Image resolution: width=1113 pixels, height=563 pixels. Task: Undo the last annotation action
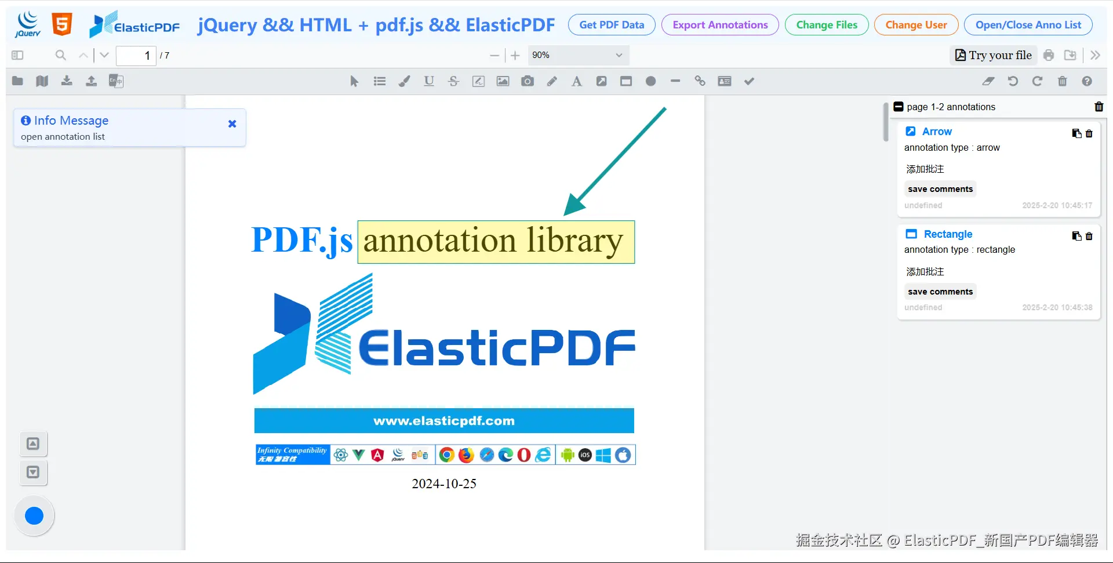[1013, 81]
